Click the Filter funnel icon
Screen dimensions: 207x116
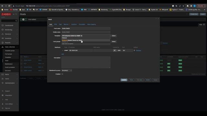coord(204,24)
